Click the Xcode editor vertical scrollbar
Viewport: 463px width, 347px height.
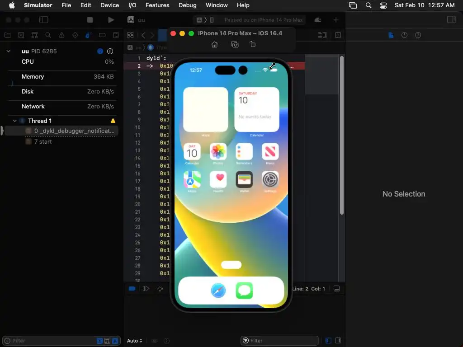[x=342, y=135]
